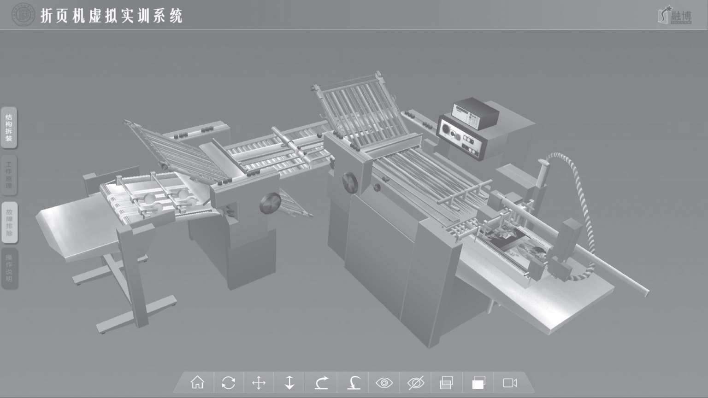Viewport: 708px width, 398px height.
Task: Click the clockwise curved arrow icon
Action: (x=322, y=383)
